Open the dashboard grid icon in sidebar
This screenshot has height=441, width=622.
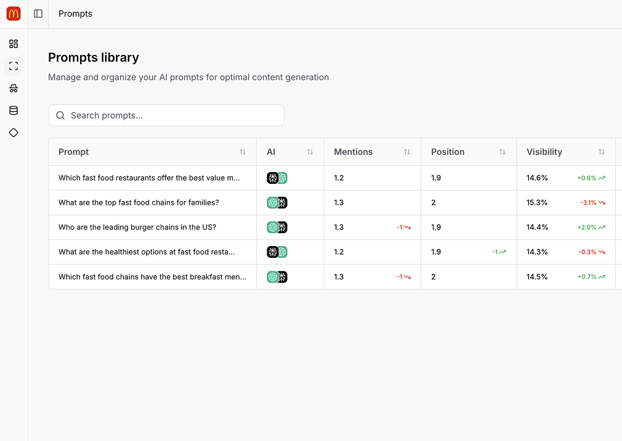pos(14,43)
